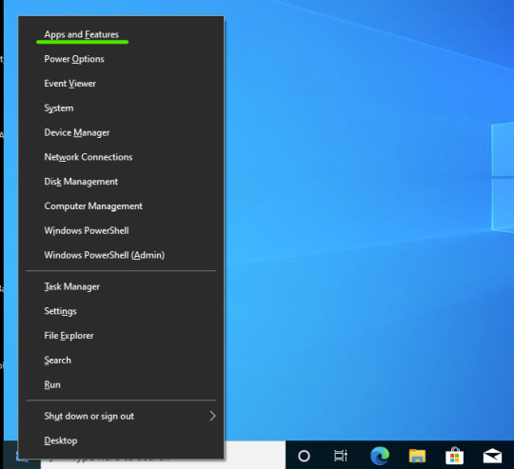514x469 pixels.
Task: Open the Run dialog
Action: coord(121,385)
